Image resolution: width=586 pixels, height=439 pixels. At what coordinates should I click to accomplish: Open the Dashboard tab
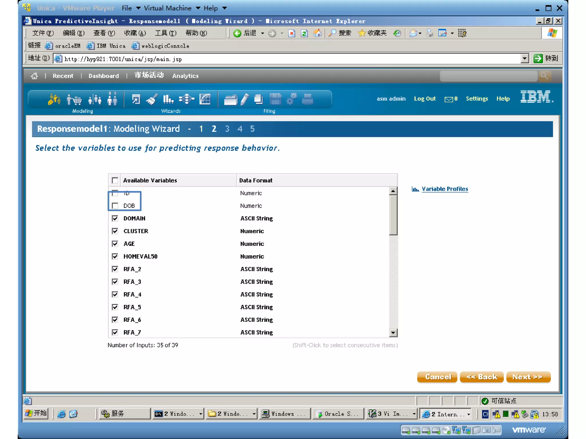(104, 76)
